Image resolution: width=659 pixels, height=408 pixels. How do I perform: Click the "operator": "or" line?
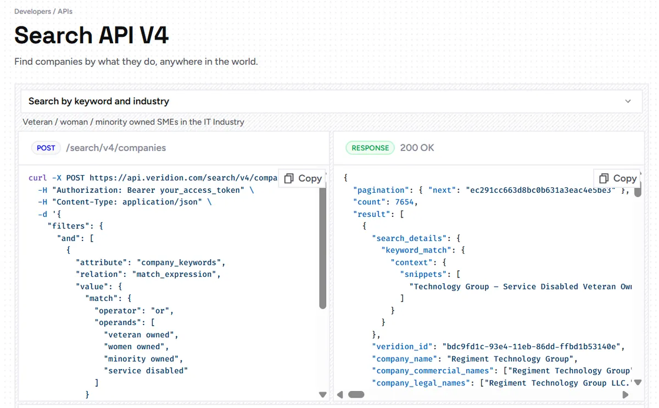[134, 310]
